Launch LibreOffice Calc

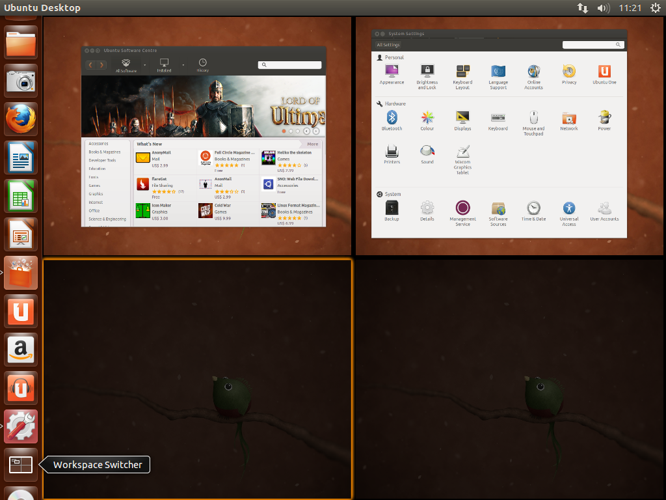click(x=21, y=196)
